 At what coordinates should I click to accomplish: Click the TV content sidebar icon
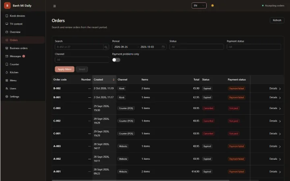[7, 24]
